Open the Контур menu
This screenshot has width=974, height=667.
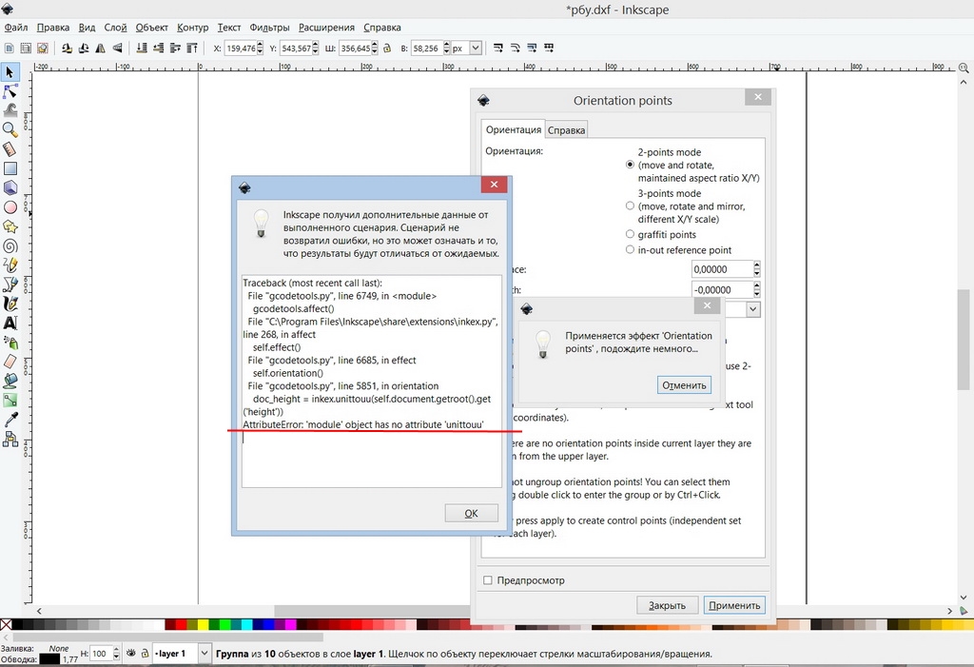192,28
